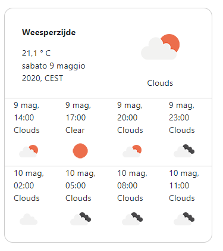
Task: Select the 10 mag, 08:00 forecast time
Action: pyautogui.click(x=133, y=179)
